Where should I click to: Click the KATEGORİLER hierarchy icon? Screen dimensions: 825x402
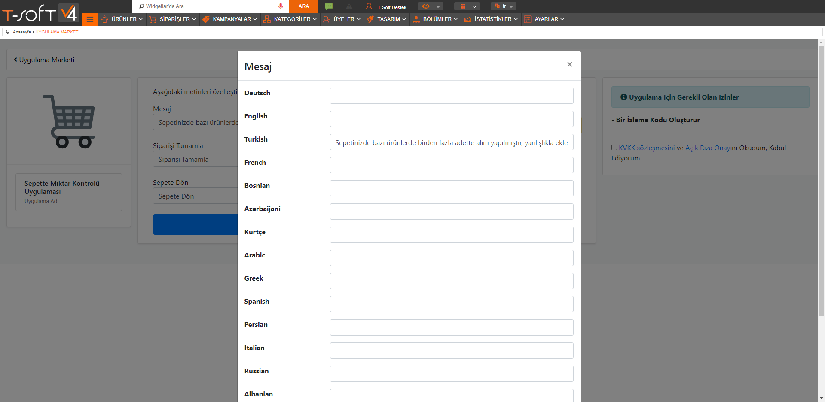(x=267, y=19)
